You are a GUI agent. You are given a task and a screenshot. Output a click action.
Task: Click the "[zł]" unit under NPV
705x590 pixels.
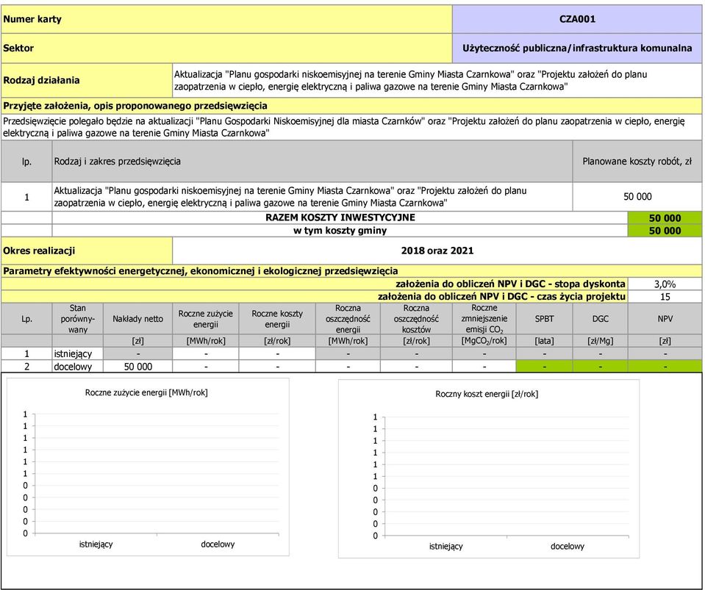pos(665,341)
